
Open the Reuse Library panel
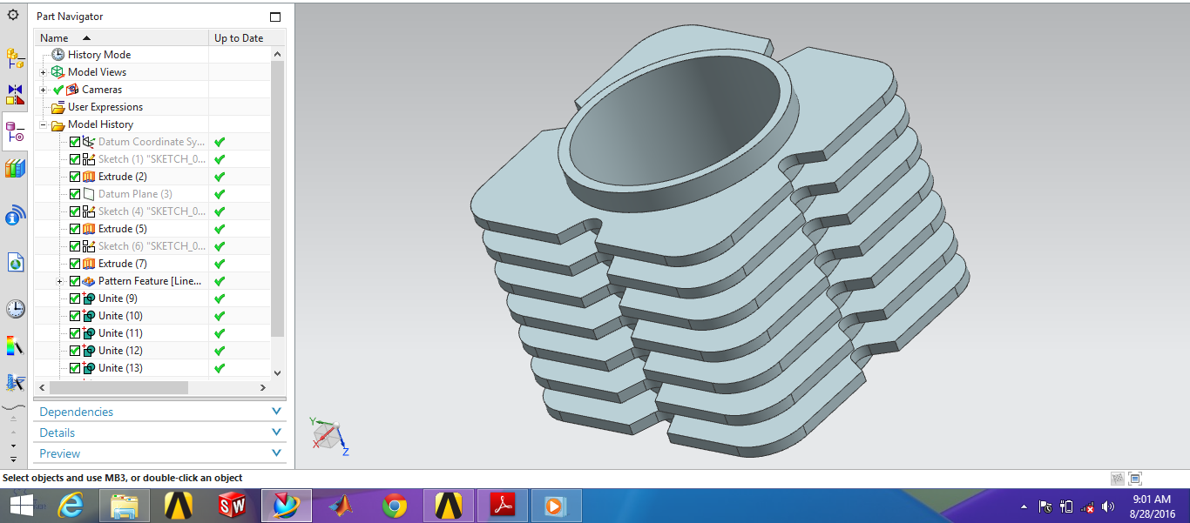pyautogui.click(x=14, y=167)
